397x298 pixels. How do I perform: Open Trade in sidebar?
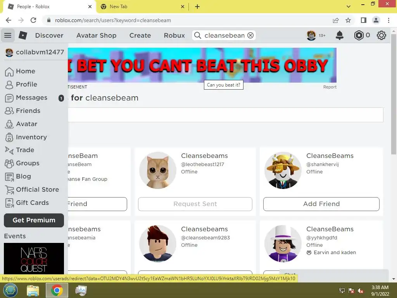pos(19,150)
